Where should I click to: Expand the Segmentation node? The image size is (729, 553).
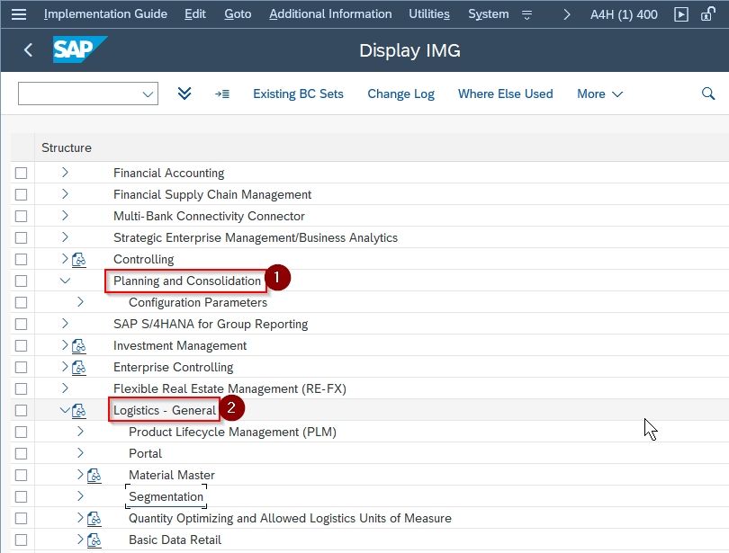pyautogui.click(x=80, y=495)
